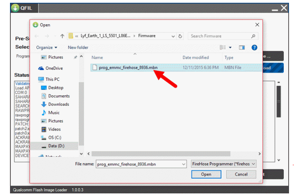The height and width of the screenshot is (195, 299).
Task: Cancel the Open dialog
Action: [241, 174]
